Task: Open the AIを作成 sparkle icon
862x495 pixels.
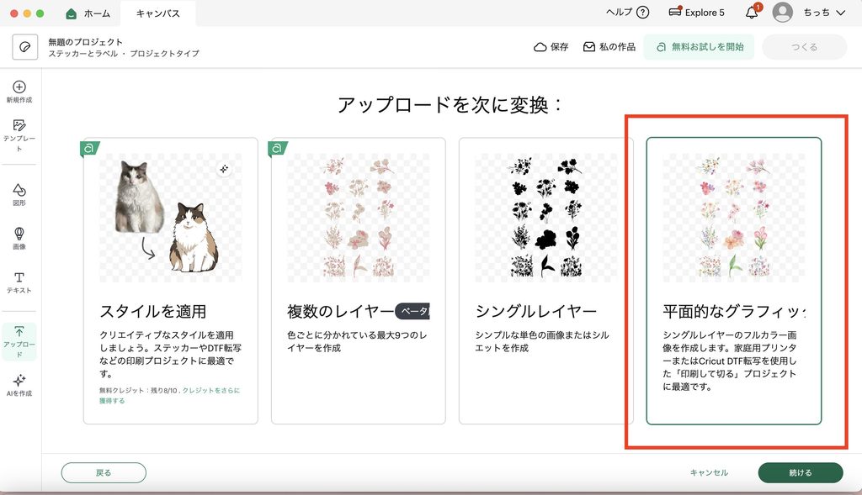Action: click(x=19, y=381)
